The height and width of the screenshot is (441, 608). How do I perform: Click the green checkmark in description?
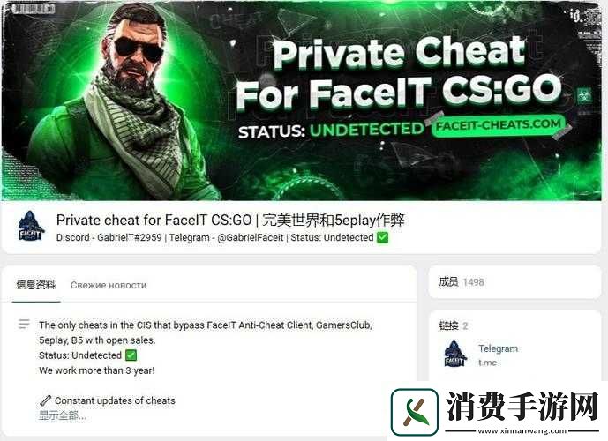pos(131,355)
